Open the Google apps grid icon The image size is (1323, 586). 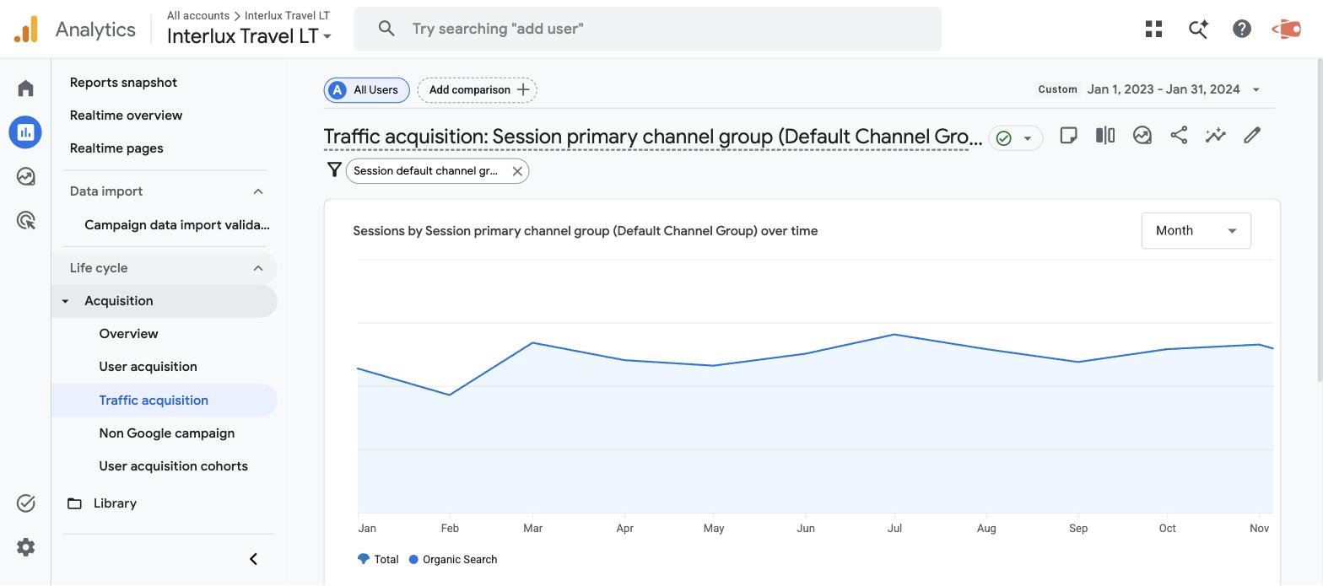pos(1154,30)
